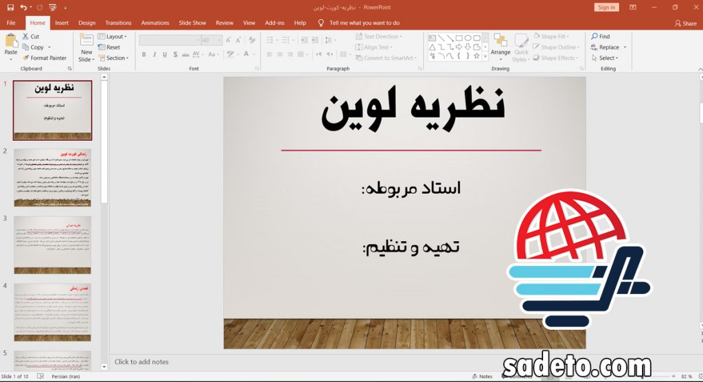Click to add notes area
The height and width of the screenshot is (382, 703).
[x=141, y=362]
